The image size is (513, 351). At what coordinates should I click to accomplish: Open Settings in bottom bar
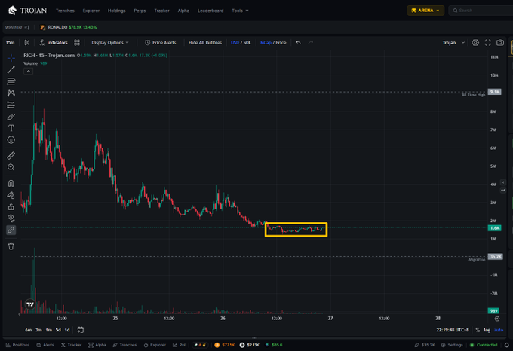pos(452,345)
